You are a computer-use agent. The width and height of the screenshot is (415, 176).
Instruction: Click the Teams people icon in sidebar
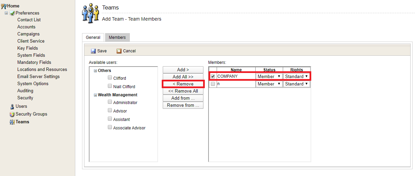12,122
